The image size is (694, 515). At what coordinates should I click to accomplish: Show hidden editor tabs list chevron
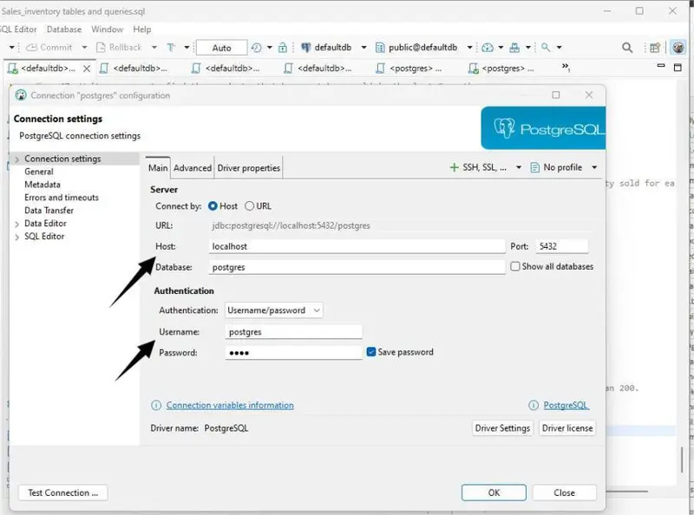click(x=566, y=68)
